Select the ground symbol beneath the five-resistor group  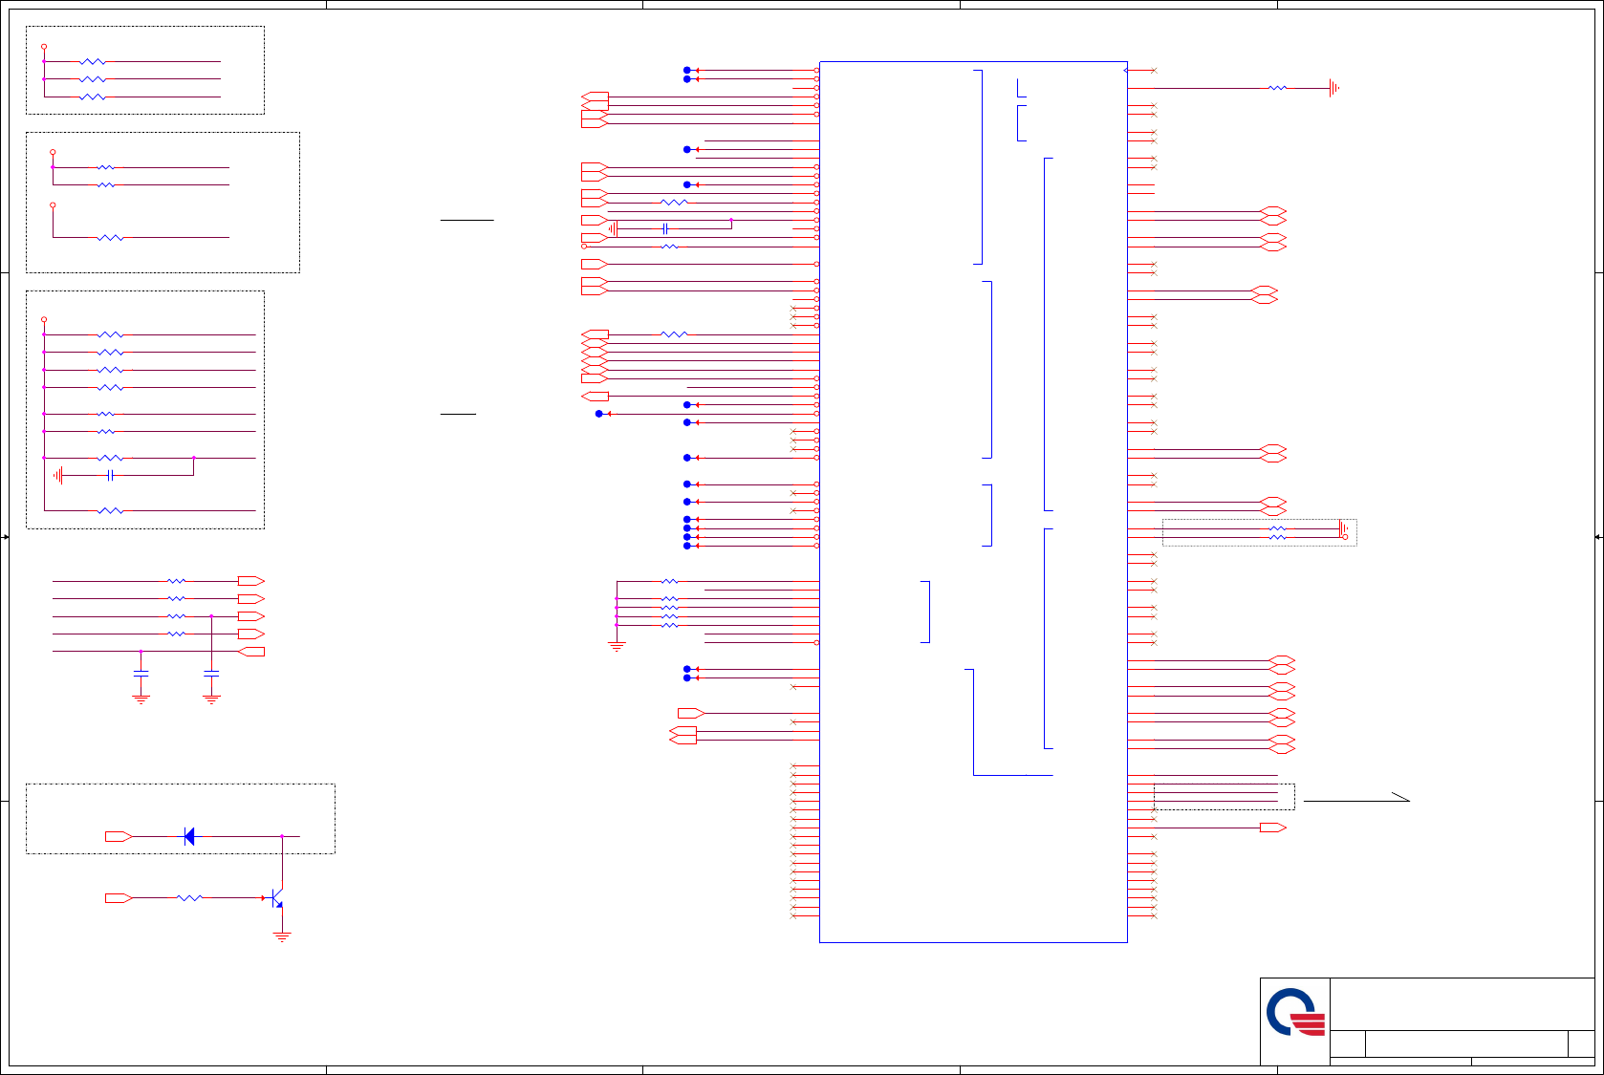(617, 647)
